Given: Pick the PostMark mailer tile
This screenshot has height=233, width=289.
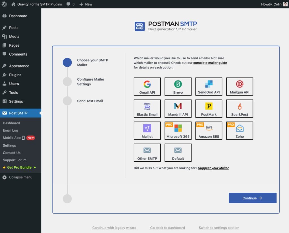Looking at the screenshot, I should tap(209, 109).
